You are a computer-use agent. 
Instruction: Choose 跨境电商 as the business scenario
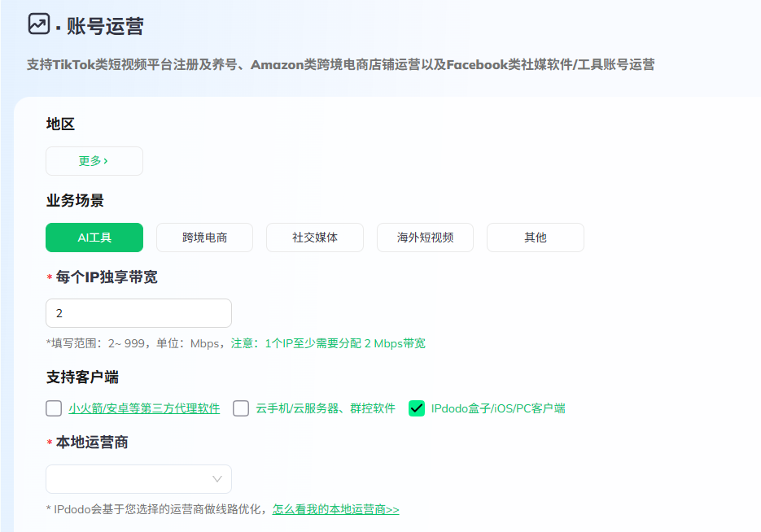point(204,238)
